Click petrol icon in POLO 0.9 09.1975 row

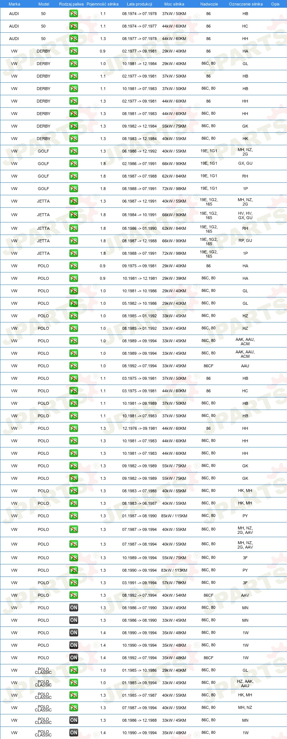(73, 266)
